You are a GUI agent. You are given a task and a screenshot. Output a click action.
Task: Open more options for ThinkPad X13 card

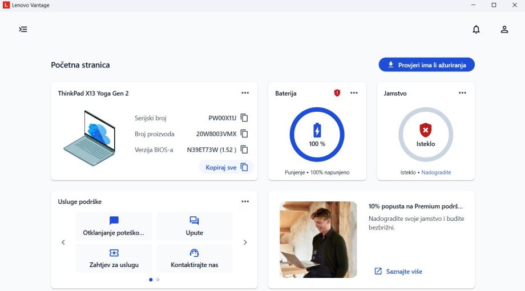click(x=245, y=93)
